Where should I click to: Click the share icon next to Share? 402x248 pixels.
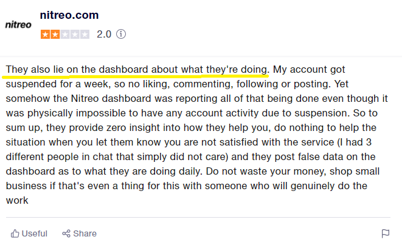point(66,233)
